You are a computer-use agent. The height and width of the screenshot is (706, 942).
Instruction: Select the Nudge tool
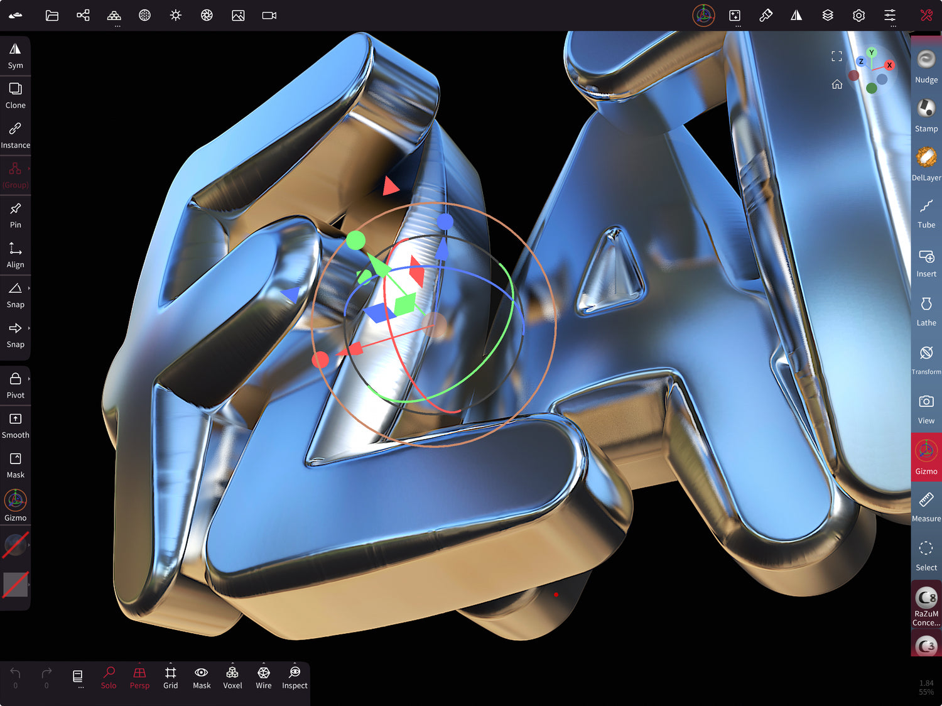pyautogui.click(x=926, y=67)
